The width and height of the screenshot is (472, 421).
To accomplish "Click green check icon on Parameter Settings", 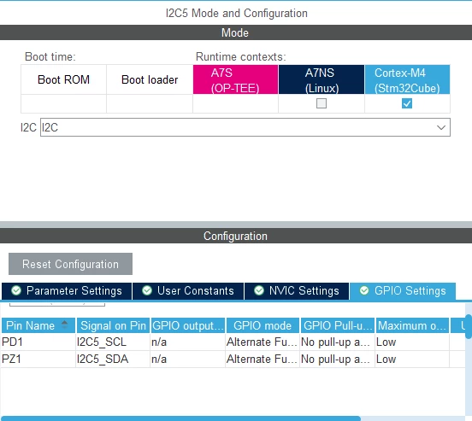I will click(16, 290).
